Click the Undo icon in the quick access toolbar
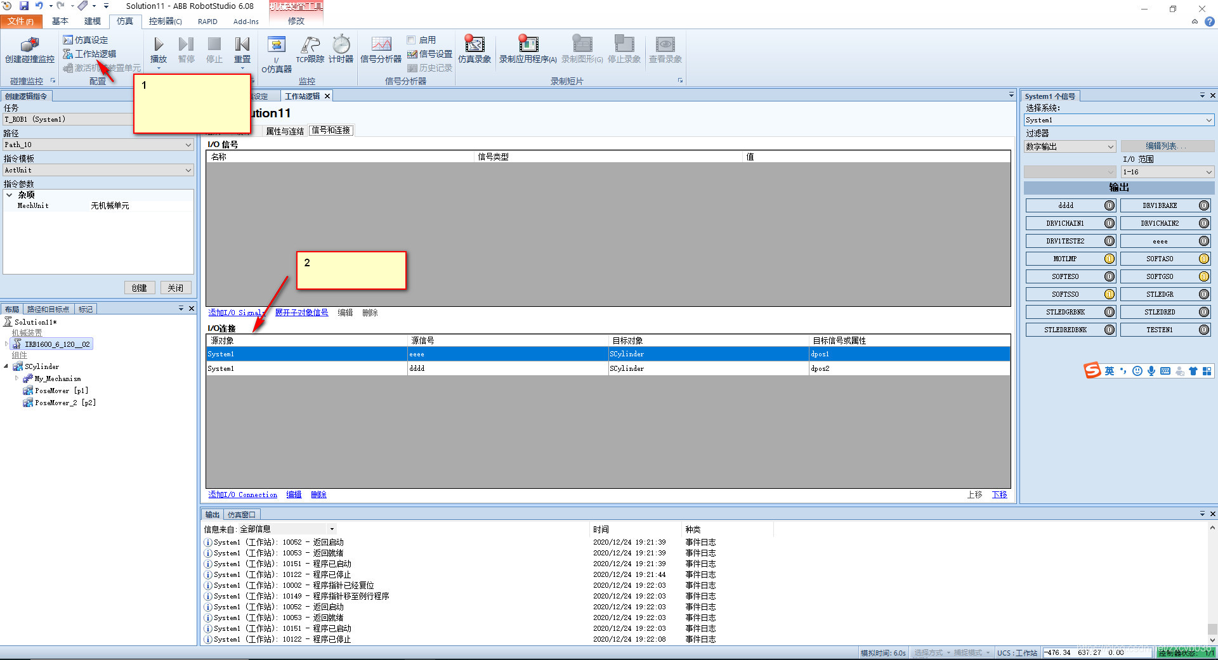Viewport: 1218px width, 660px height. click(39, 6)
